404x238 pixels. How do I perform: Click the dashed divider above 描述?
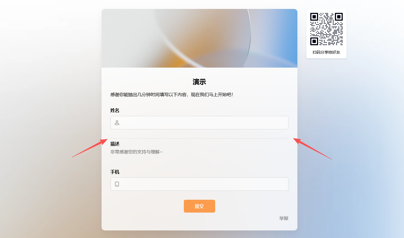pos(199,138)
